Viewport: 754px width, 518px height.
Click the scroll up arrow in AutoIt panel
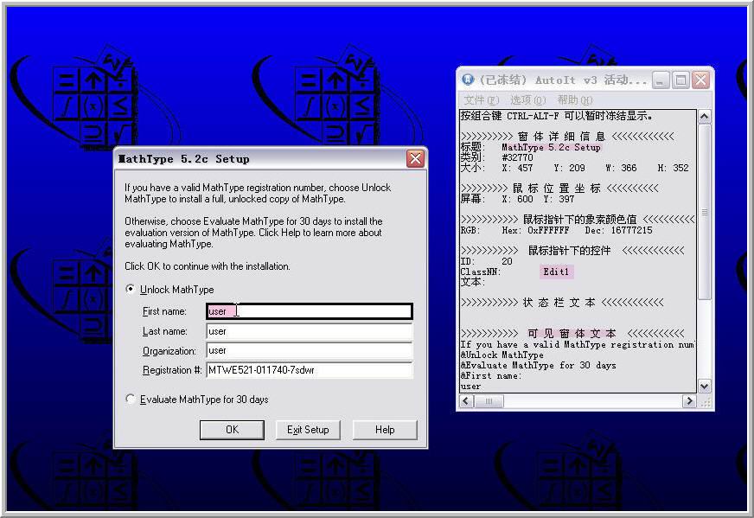[x=704, y=117]
